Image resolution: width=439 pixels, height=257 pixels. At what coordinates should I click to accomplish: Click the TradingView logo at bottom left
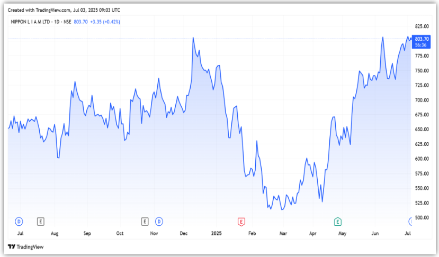coord(25,246)
